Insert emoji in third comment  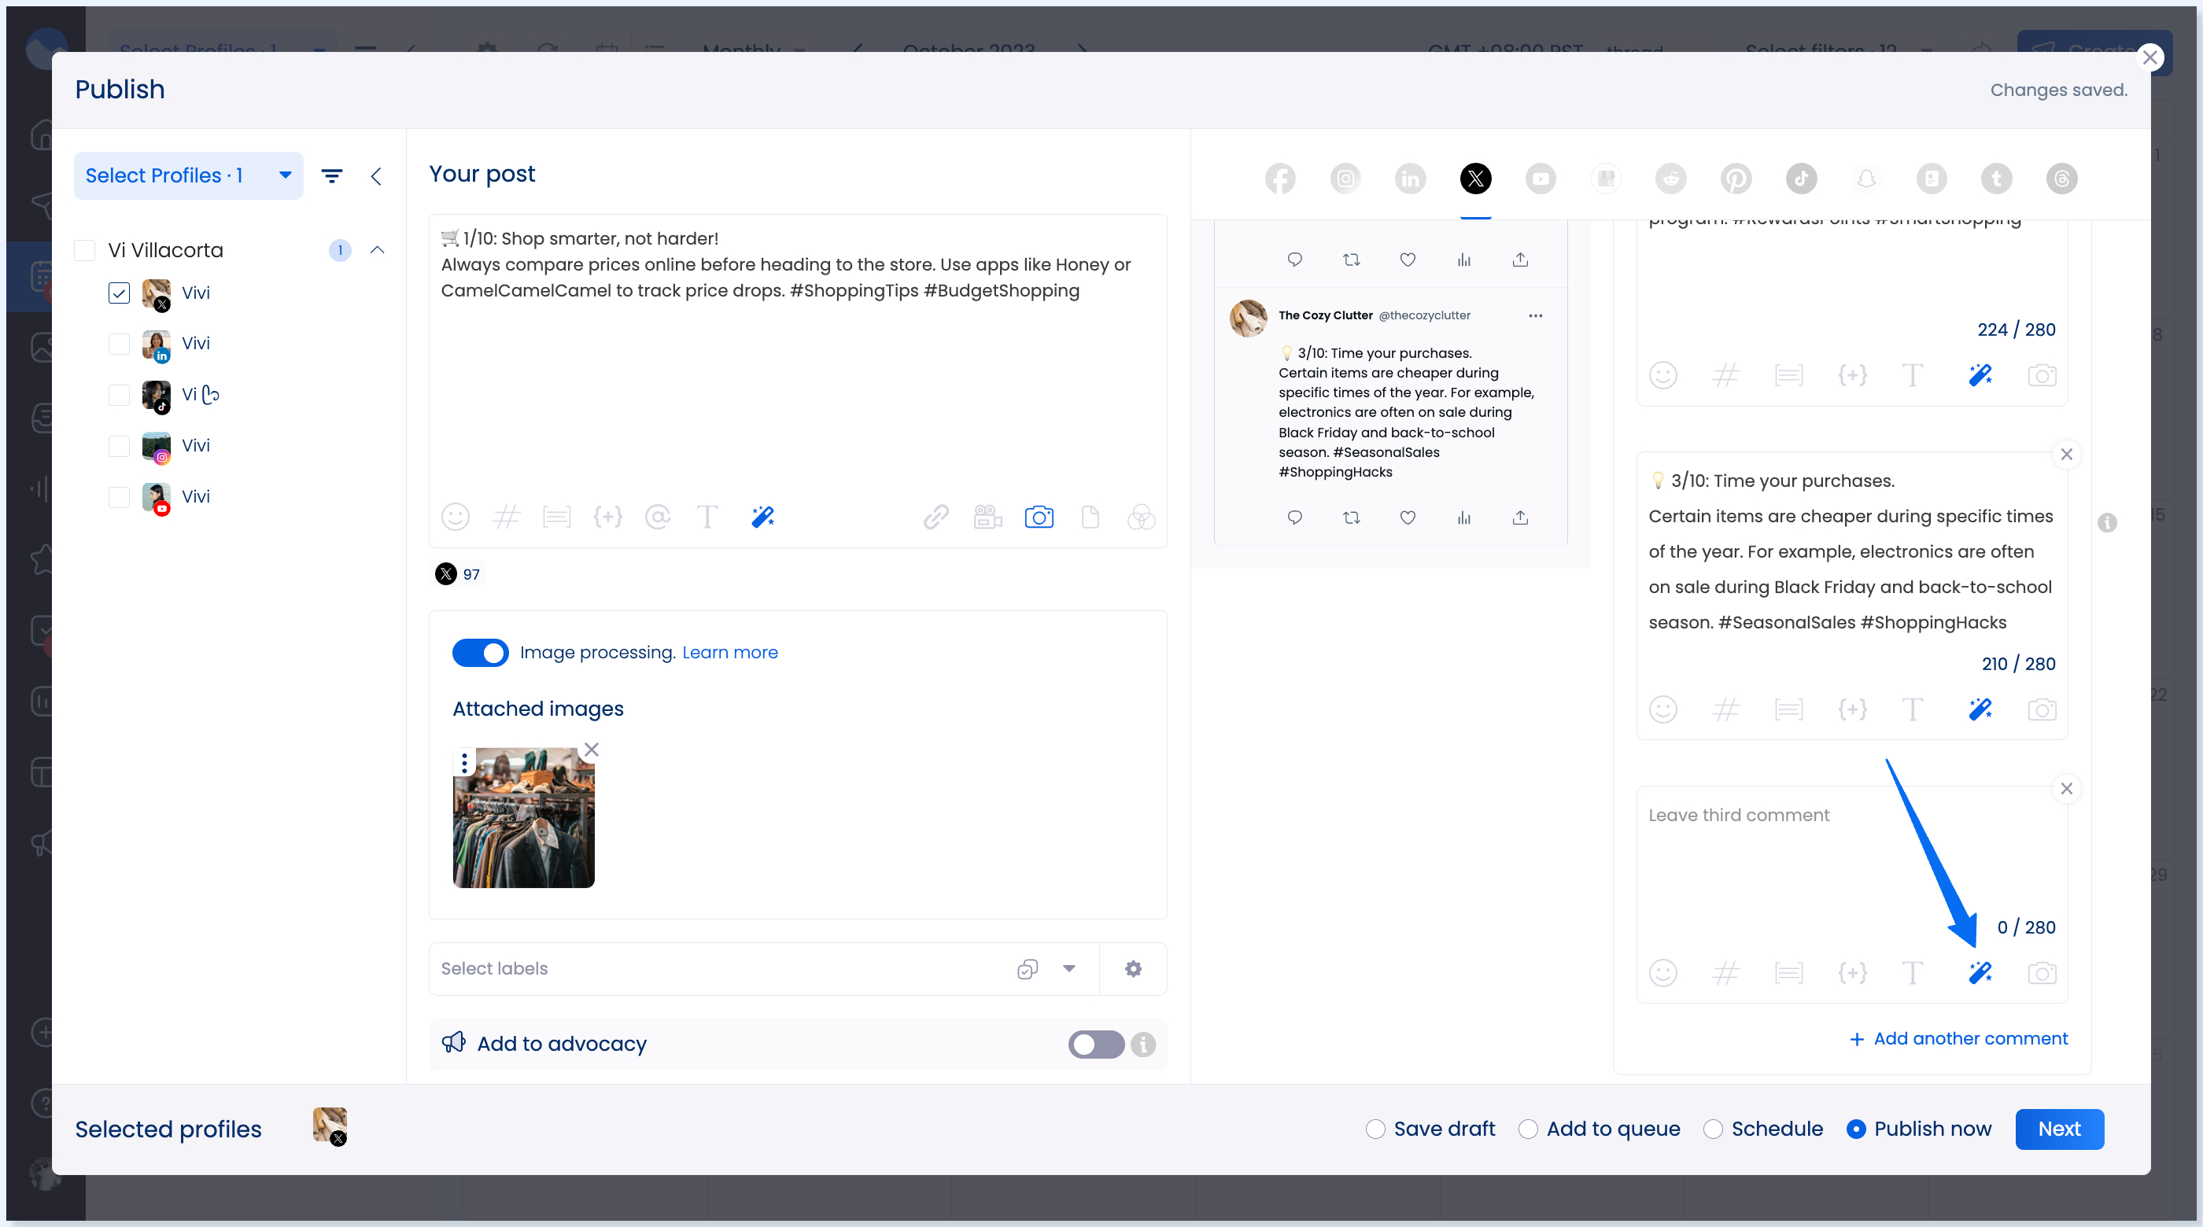[x=1662, y=972]
